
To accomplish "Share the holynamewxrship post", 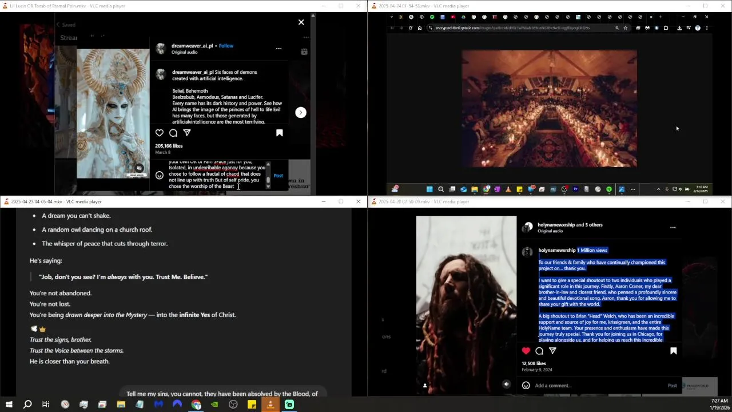I will pyautogui.click(x=552, y=351).
